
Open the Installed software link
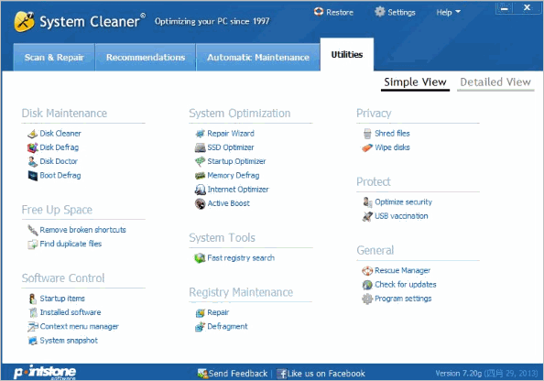point(71,312)
